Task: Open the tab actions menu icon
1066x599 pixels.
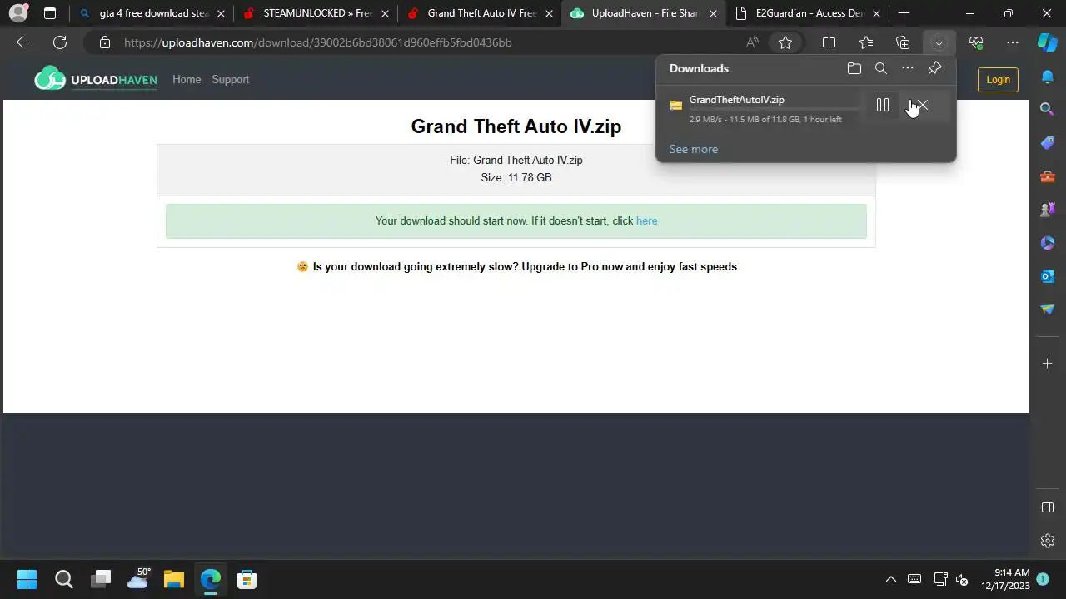Action: click(50, 13)
